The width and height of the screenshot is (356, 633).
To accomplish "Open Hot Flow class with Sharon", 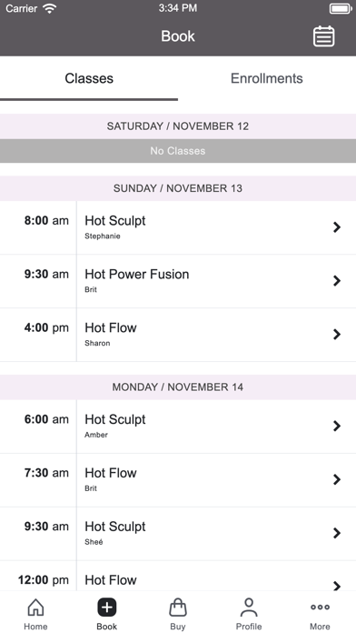I will coord(178,335).
